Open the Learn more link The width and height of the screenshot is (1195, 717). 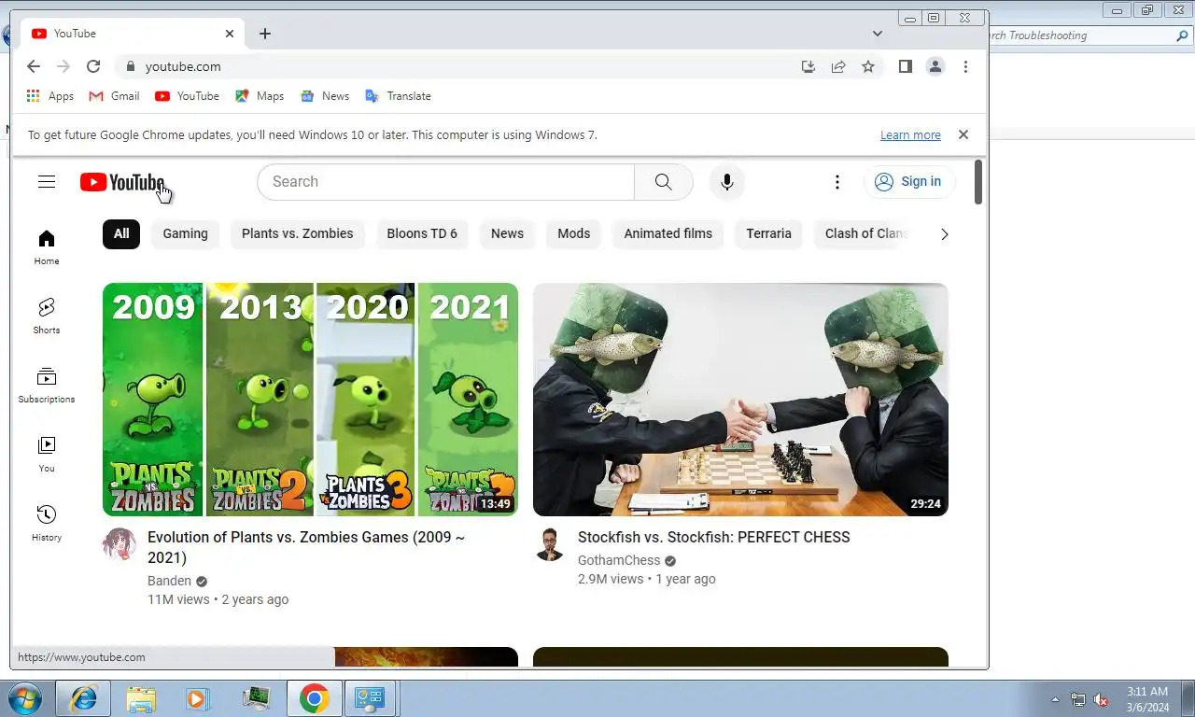pyautogui.click(x=910, y=135)
